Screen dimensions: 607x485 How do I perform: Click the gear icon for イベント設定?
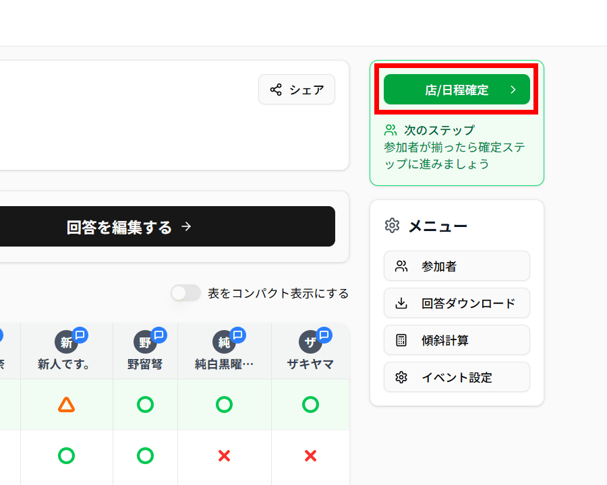(x=401, y=377)
